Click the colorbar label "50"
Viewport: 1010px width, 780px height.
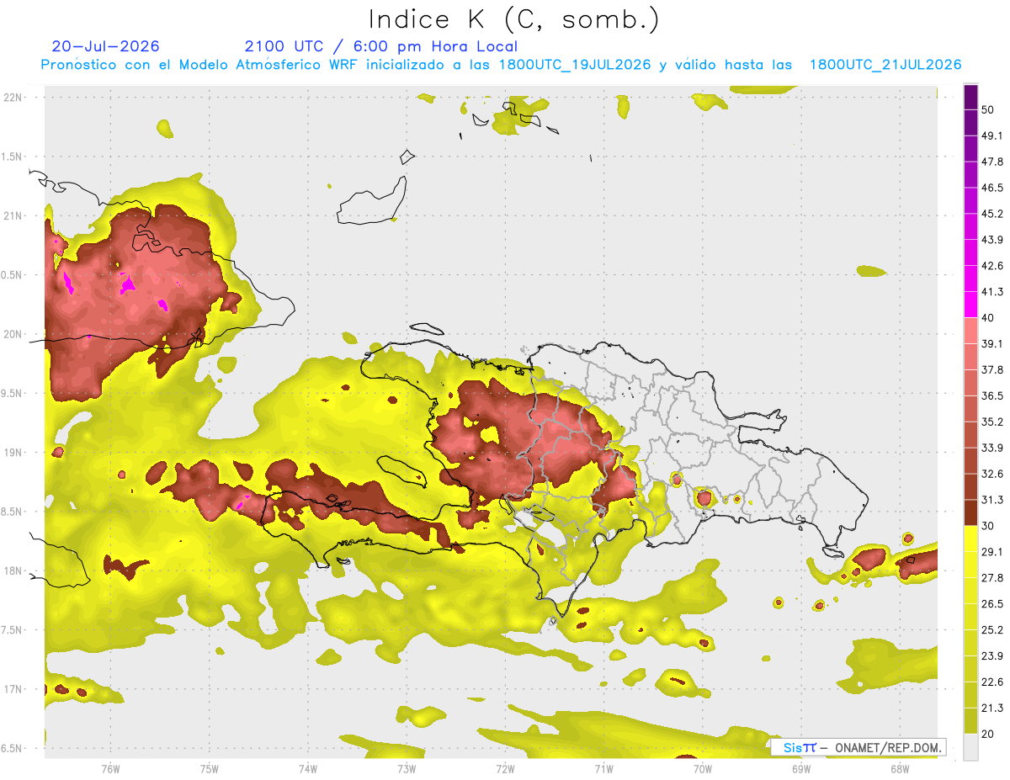988,109
